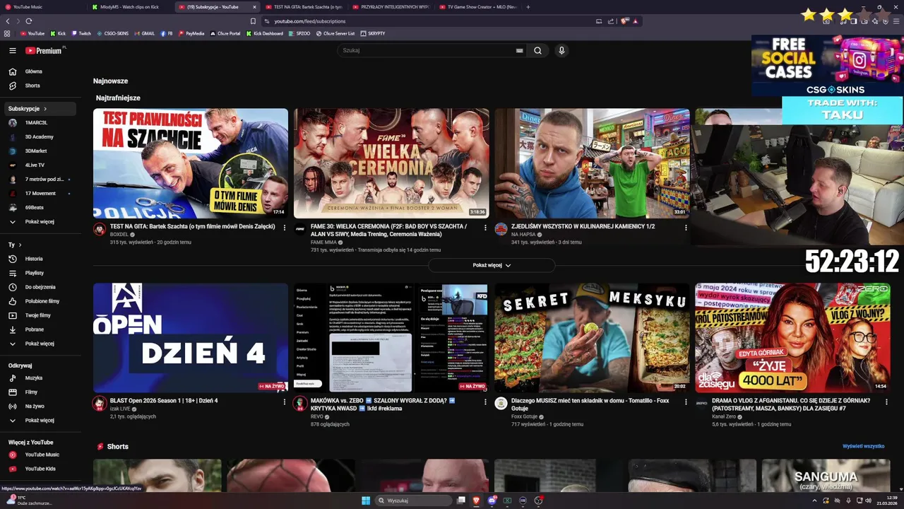The height and width of the screenshot is (509, 904).
Task: Click Windows taskbar Wyszukaj search box
Action: pos(413,501)
